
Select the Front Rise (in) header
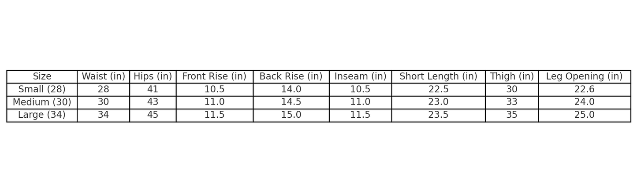(x=214, y=76)
